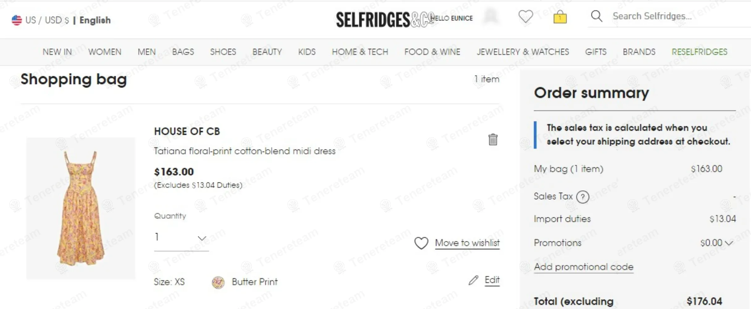Click the account profile icon
The height and width of the screenshot is (309, 751).
pyautogui.click(x=491, y=16)
